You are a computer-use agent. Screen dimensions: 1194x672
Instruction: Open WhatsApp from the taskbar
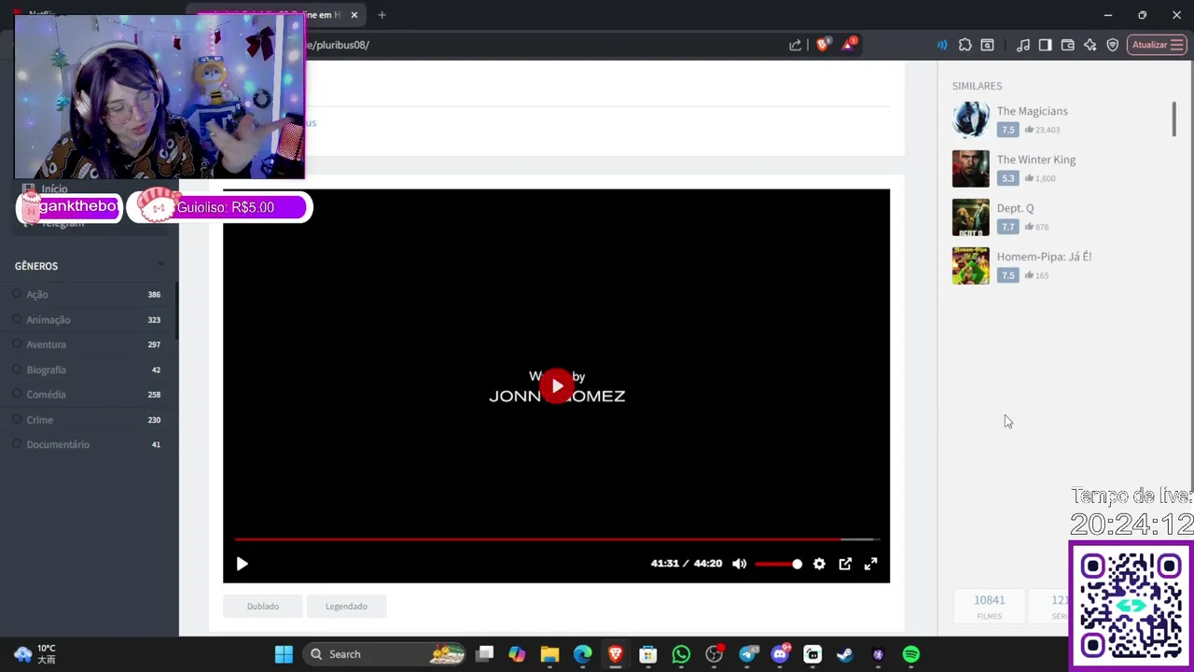pos(681,654)
